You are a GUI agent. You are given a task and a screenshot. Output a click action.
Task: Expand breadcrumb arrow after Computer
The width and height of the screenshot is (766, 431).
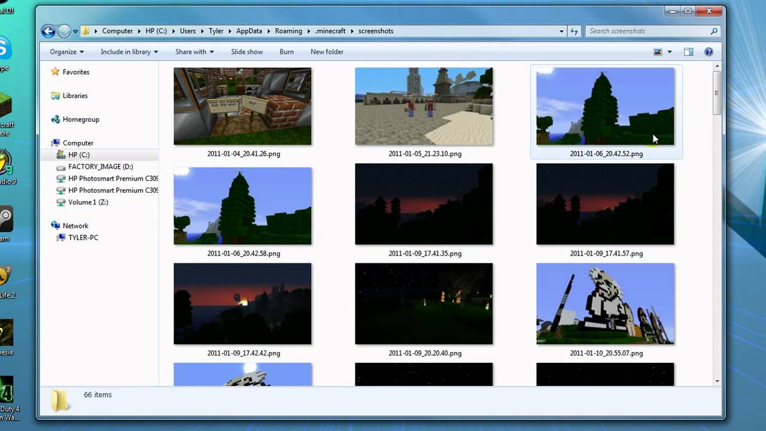(139, 31)
